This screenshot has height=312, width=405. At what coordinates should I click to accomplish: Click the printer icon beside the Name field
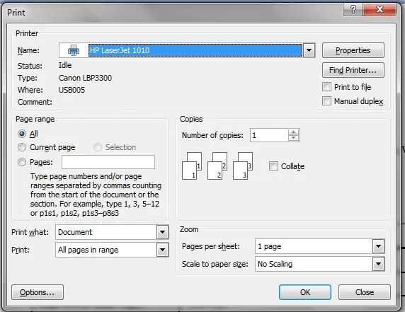74,50
